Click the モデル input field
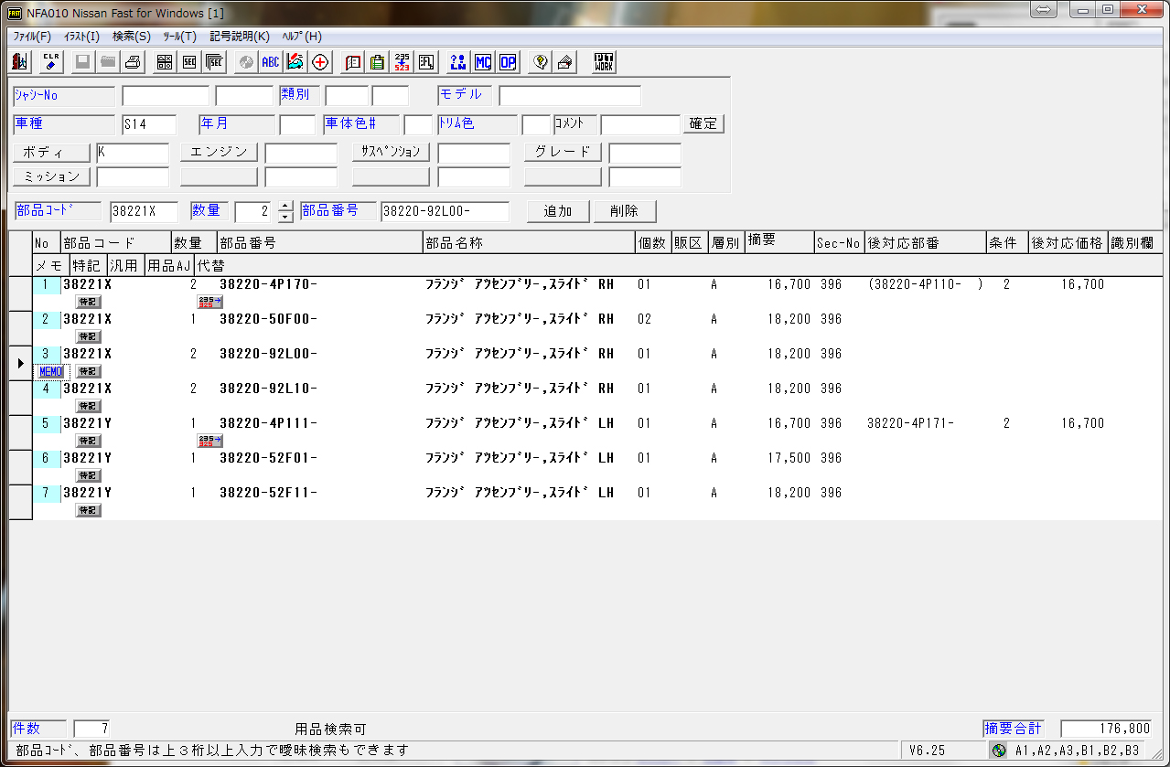 coord(570,96)
